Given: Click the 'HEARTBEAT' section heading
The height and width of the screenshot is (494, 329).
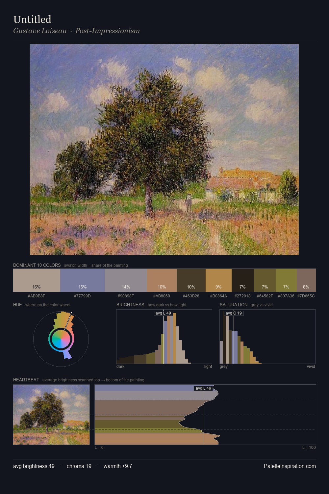Looking at the screenshot, I should pos(26,380).
